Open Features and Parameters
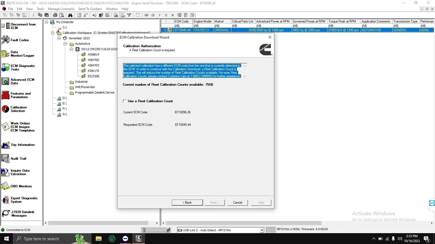This screenshot has width=435, height=244. click(x=16, y=95)
